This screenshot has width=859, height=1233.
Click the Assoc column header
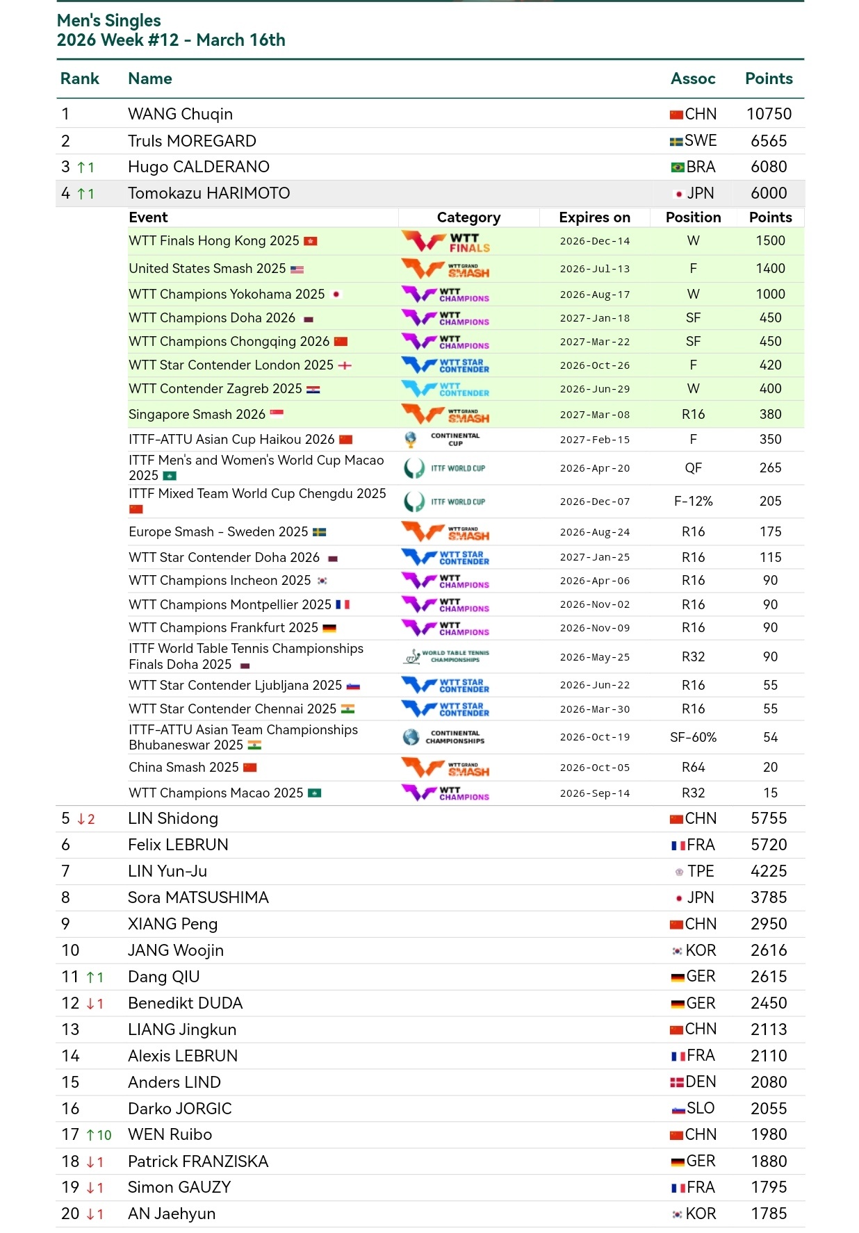pyautogui.click(x=693, y=79)
